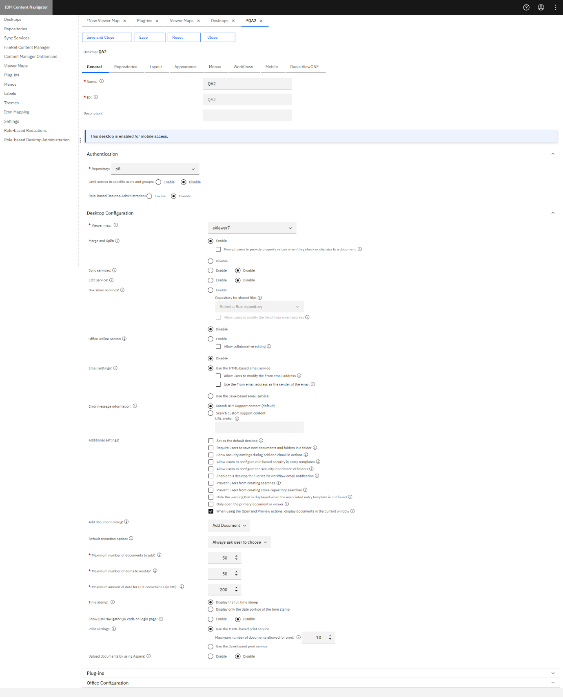Click info icon beside Viewer map label
563x698 pixels.
[116, 225]
